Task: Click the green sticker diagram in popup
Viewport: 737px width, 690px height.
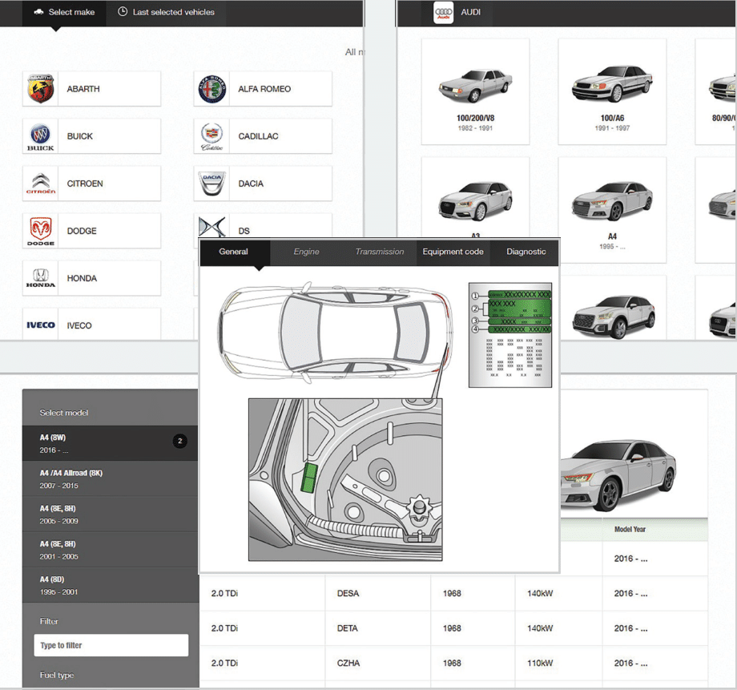Action: click(x=510, y=335)
